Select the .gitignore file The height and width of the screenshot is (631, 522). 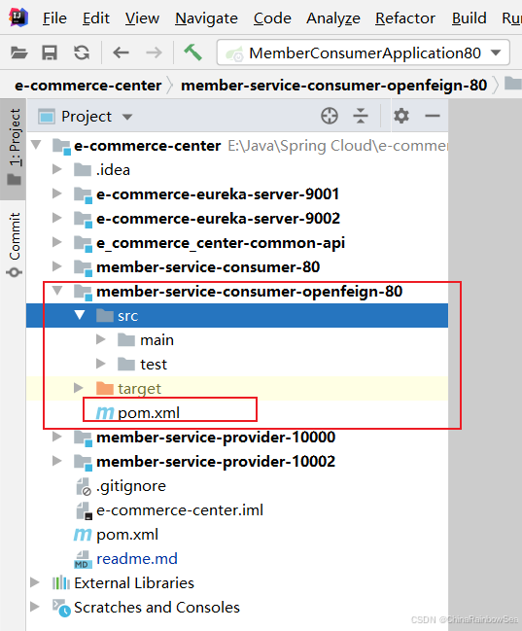tap(131, 486)
